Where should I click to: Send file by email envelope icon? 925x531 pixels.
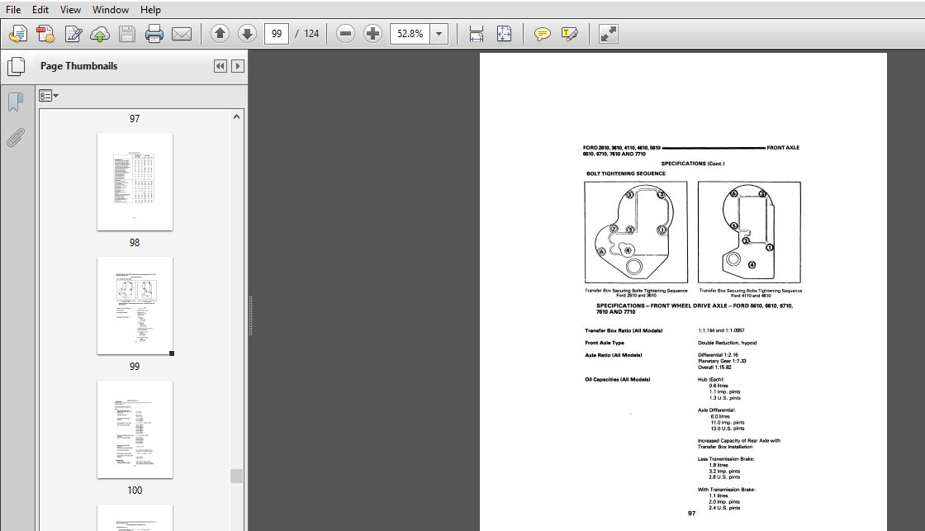click(181, 34)
